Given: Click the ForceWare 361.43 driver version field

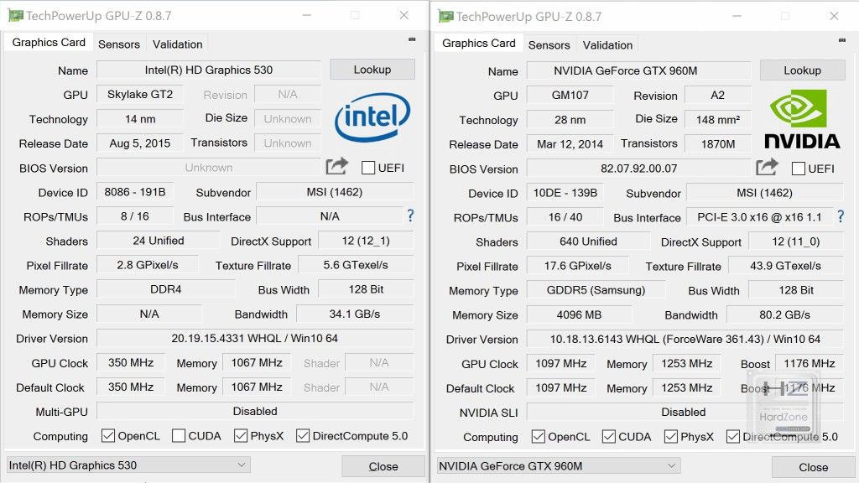Looking at the screenshot, I should pyautogui.click(x=685, y=340).
